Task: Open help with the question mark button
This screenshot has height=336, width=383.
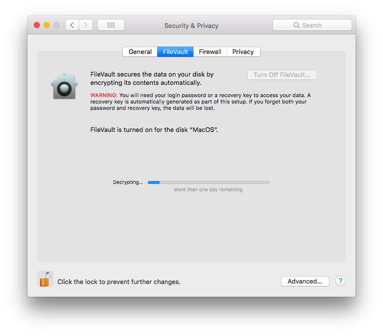Action: 340,281
